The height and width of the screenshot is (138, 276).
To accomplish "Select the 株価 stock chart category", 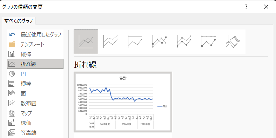I will 35,123.
